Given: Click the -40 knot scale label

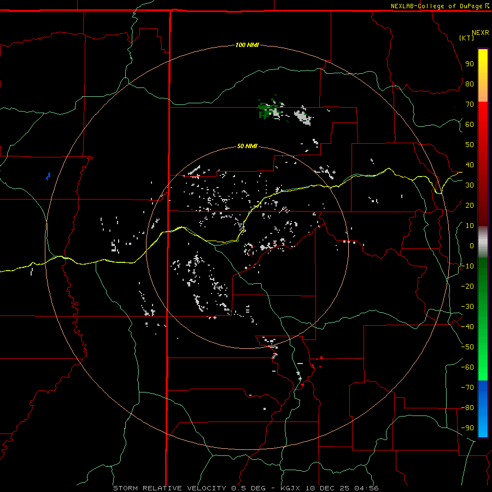Looking at the screenshot, I should (x=467, y=327).
